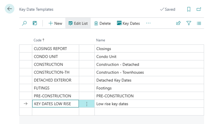This screenshot has width=223, height=124.
Task: Click the Saved status indicator
Action: 167,9
